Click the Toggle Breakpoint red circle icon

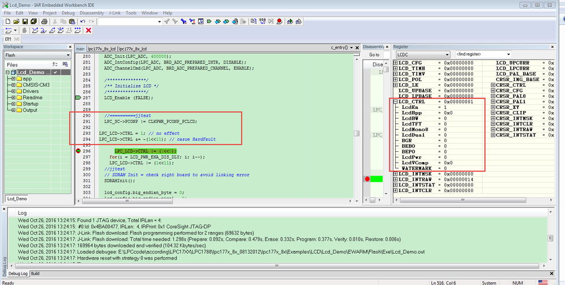(279, 22)
